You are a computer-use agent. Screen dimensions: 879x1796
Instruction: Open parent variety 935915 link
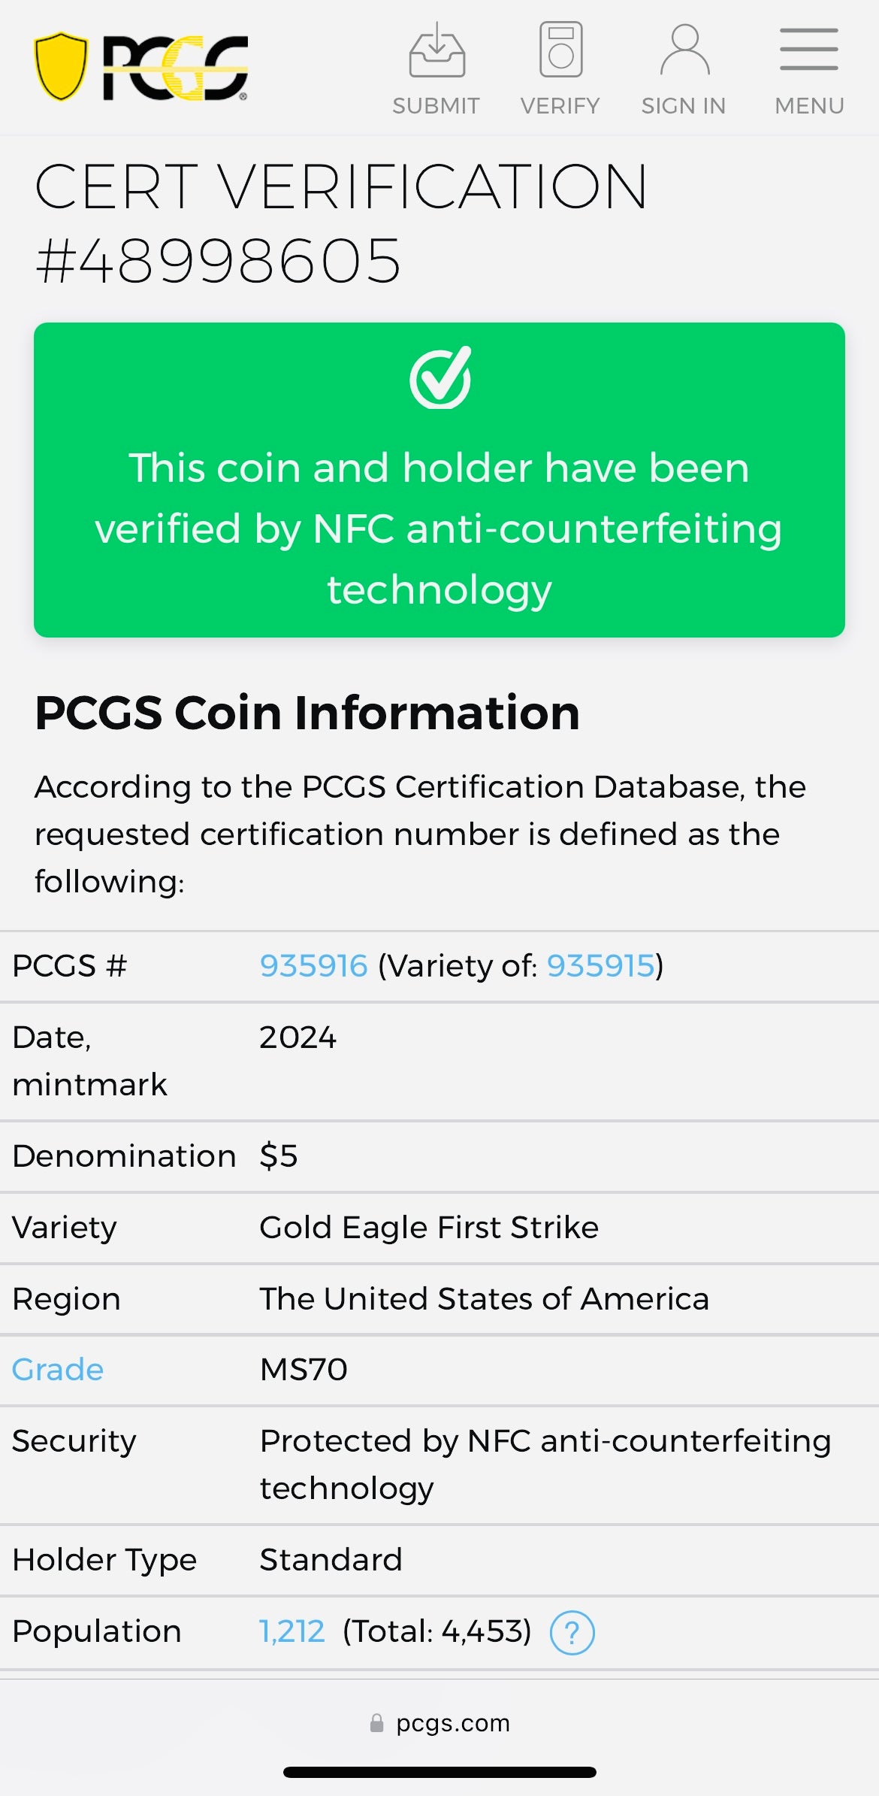click(600, 966)
